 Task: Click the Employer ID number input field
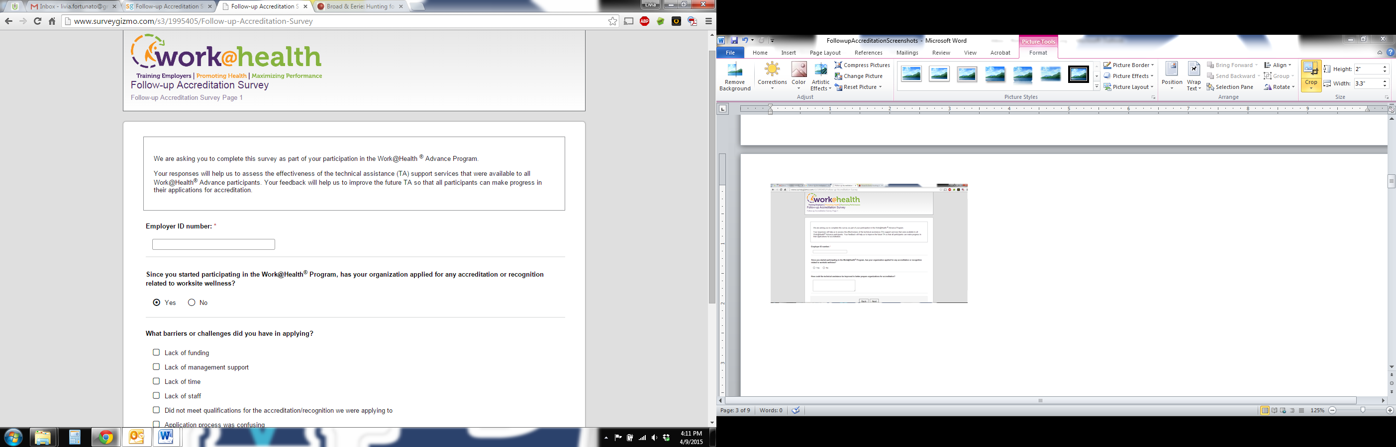[x=213, y=244]
